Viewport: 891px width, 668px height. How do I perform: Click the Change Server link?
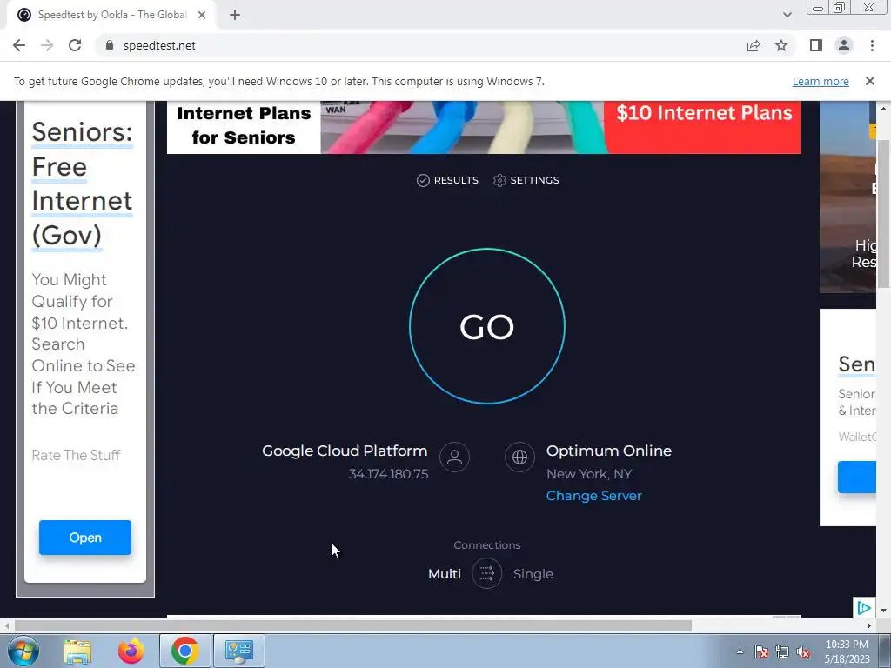pyautogui.click(x=593, y=495)
